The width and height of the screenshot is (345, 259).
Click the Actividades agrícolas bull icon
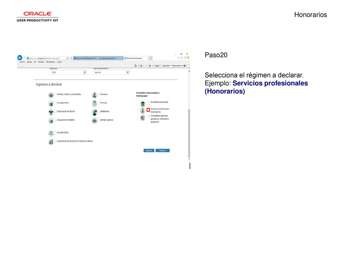click(x=143, y=118)
